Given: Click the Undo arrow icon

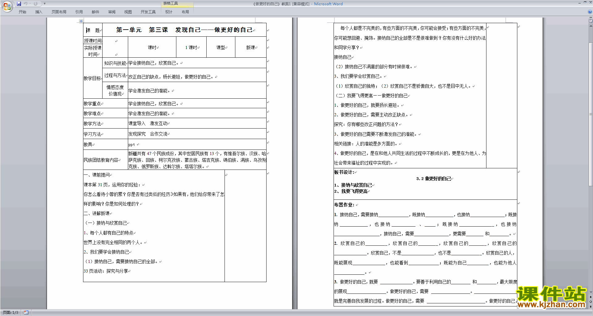Looking at the screenshot, I should [x=26, y=4].
